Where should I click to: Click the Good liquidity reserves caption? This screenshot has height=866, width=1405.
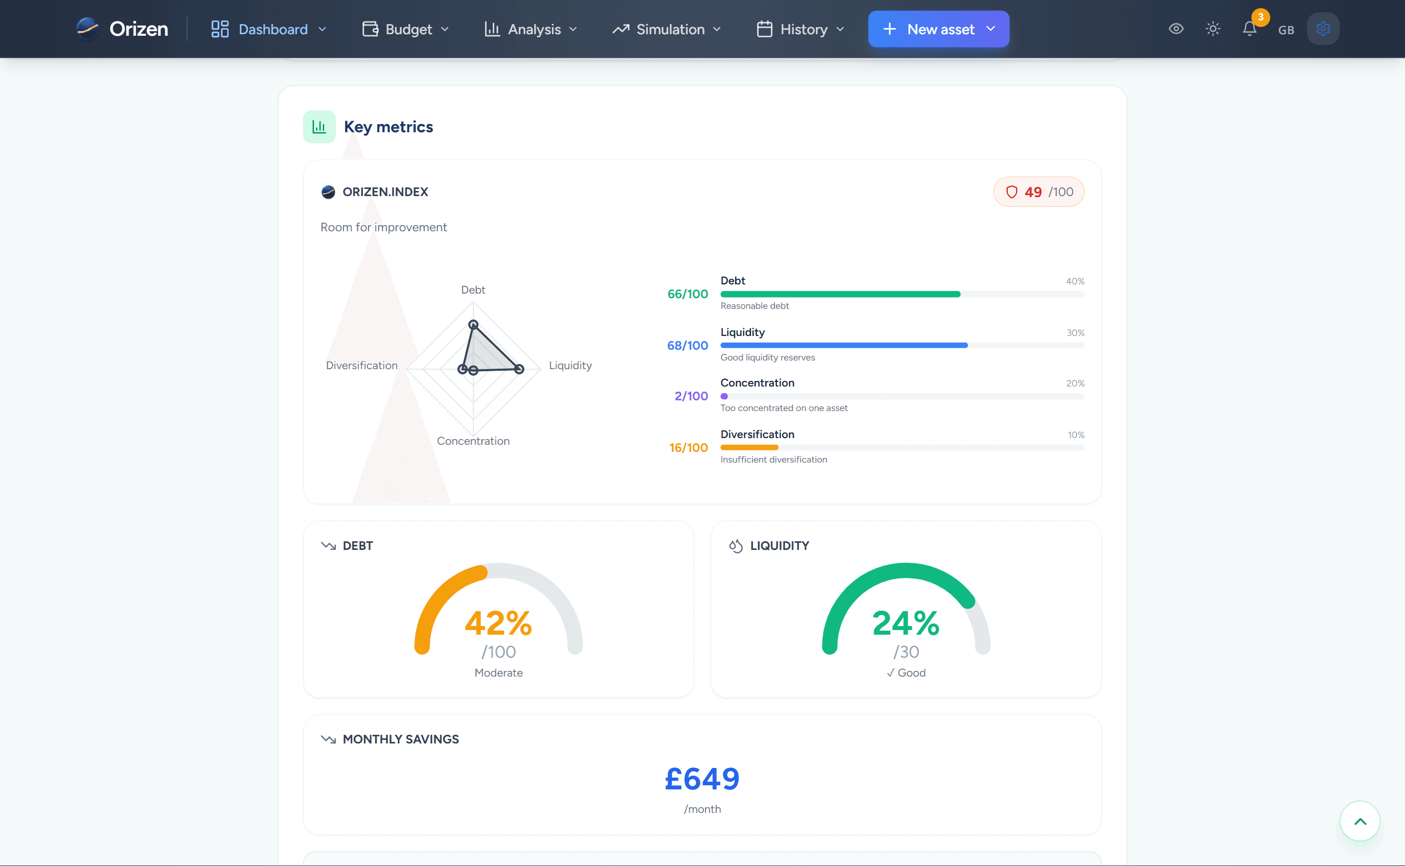[768, 357]
